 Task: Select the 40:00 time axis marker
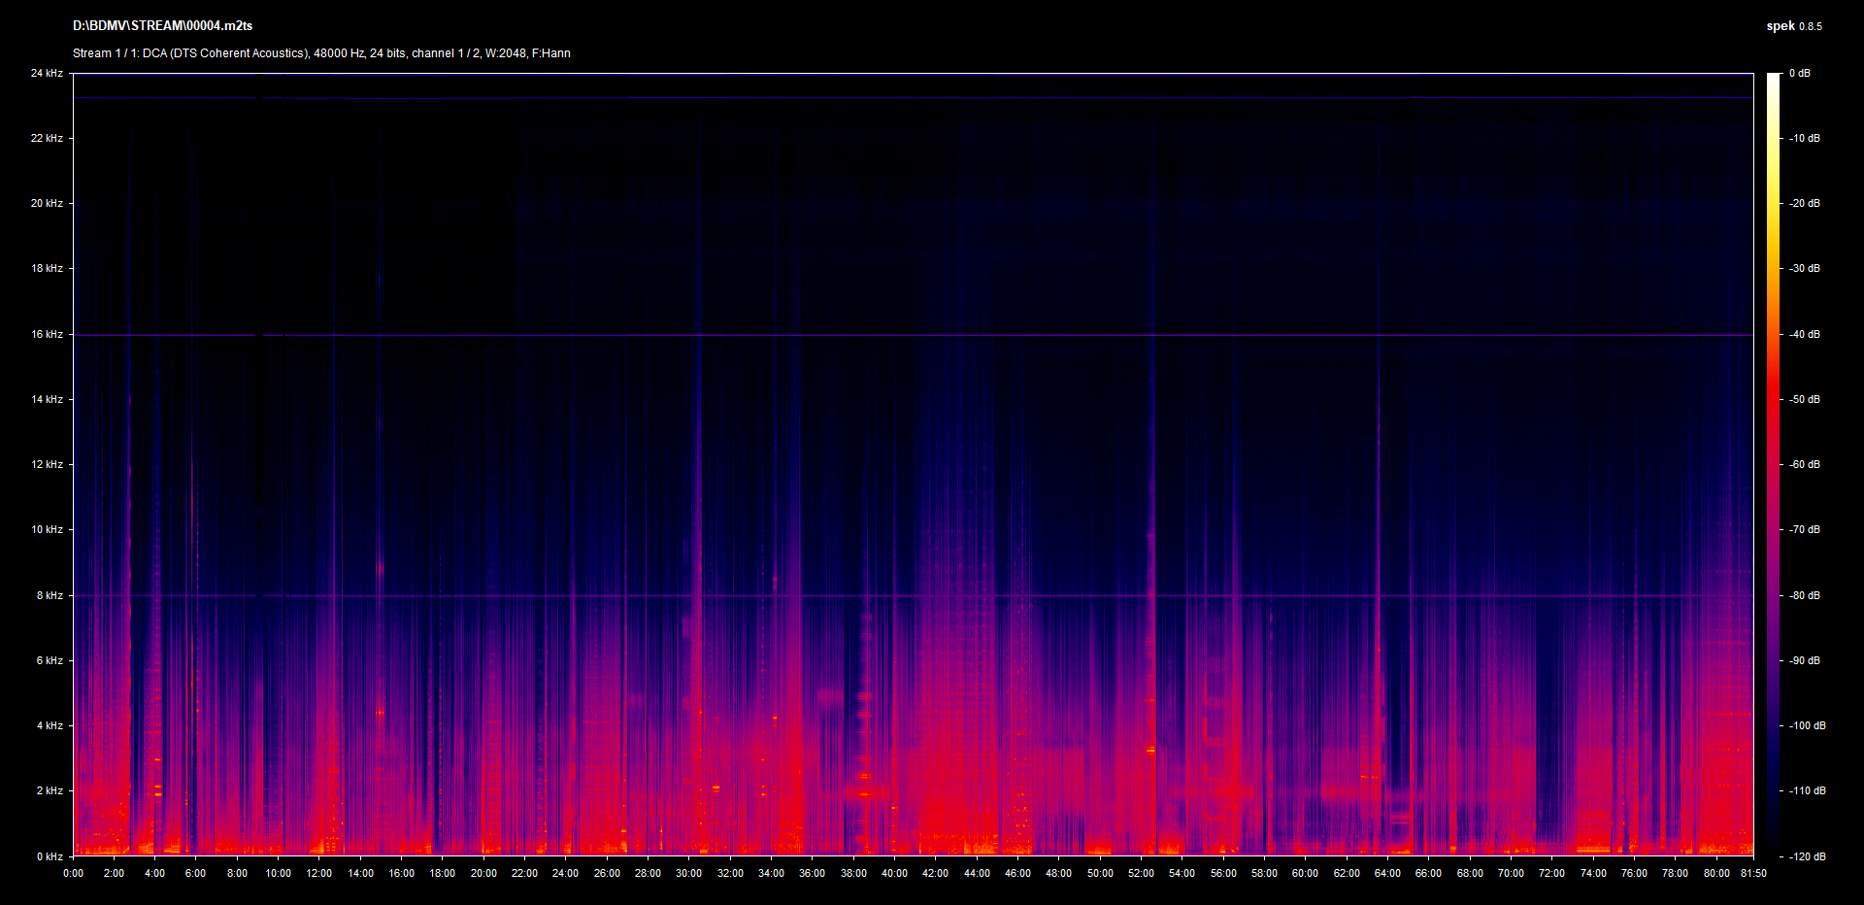click(x=894, y=873)
